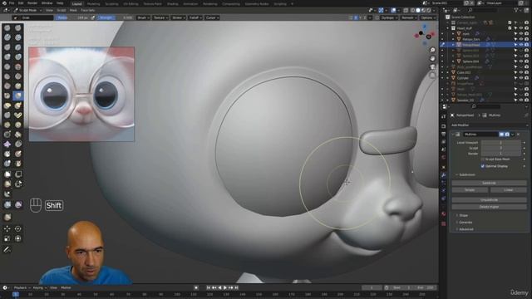The width and height of the screenshot is (532, 299).
Task: Switch to wireframe viewport shading
Action: tap(412, 11)
